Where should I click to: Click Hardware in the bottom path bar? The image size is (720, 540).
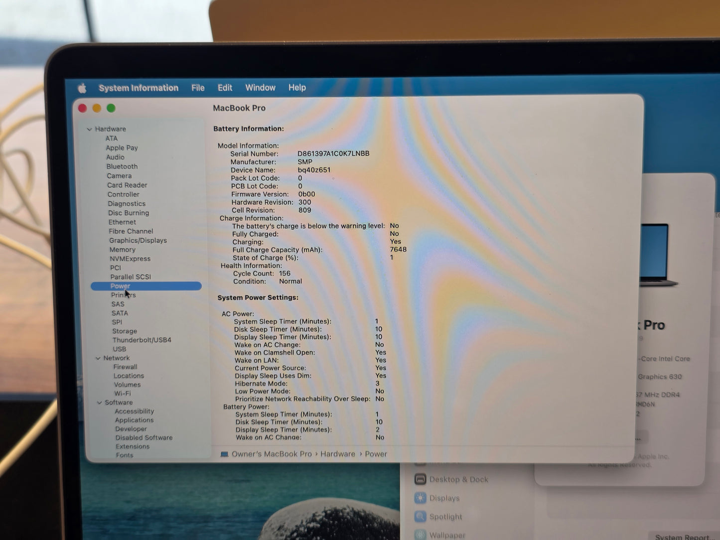pyautogui.click(x=338, y=454)
